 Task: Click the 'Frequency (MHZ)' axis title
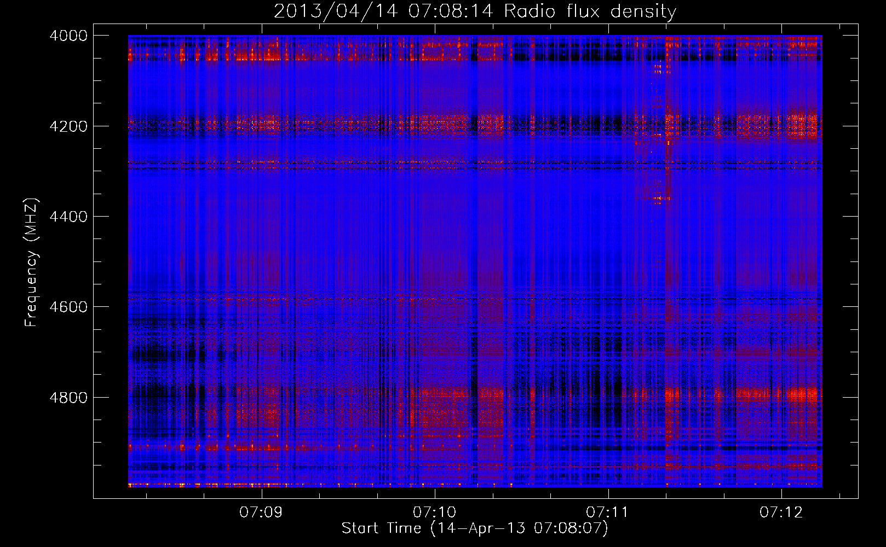pyautogui.click(x=32, y=263)
